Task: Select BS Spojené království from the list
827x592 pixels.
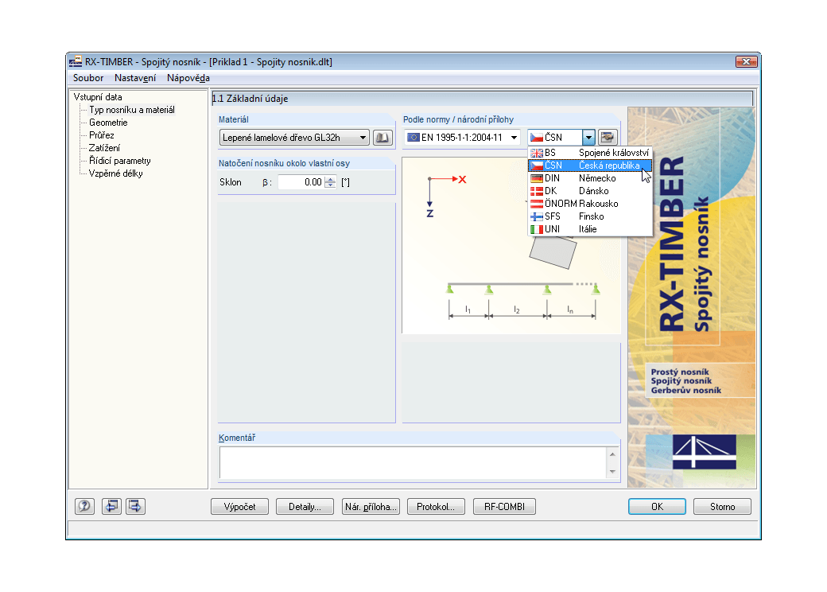Action: click(x=590, y=153)
